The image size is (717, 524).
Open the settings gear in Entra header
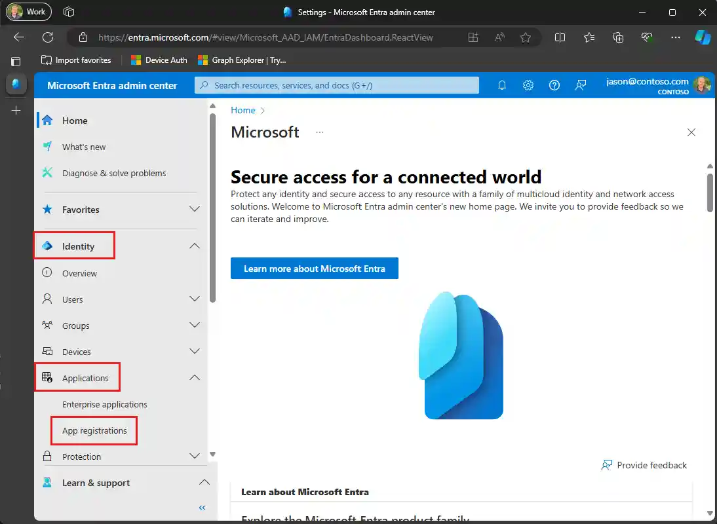coord(528,85)
